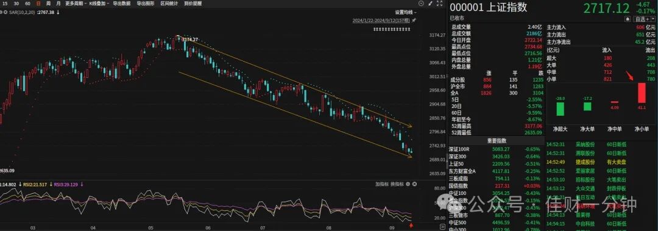
Task: Close the RSI indicator panel with X
Action: point(415,184)
